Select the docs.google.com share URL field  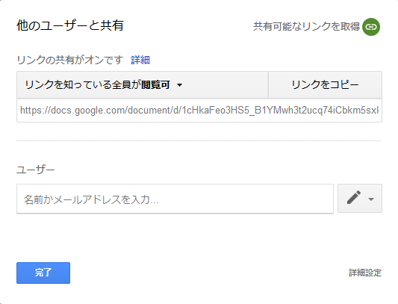point(199,111)
